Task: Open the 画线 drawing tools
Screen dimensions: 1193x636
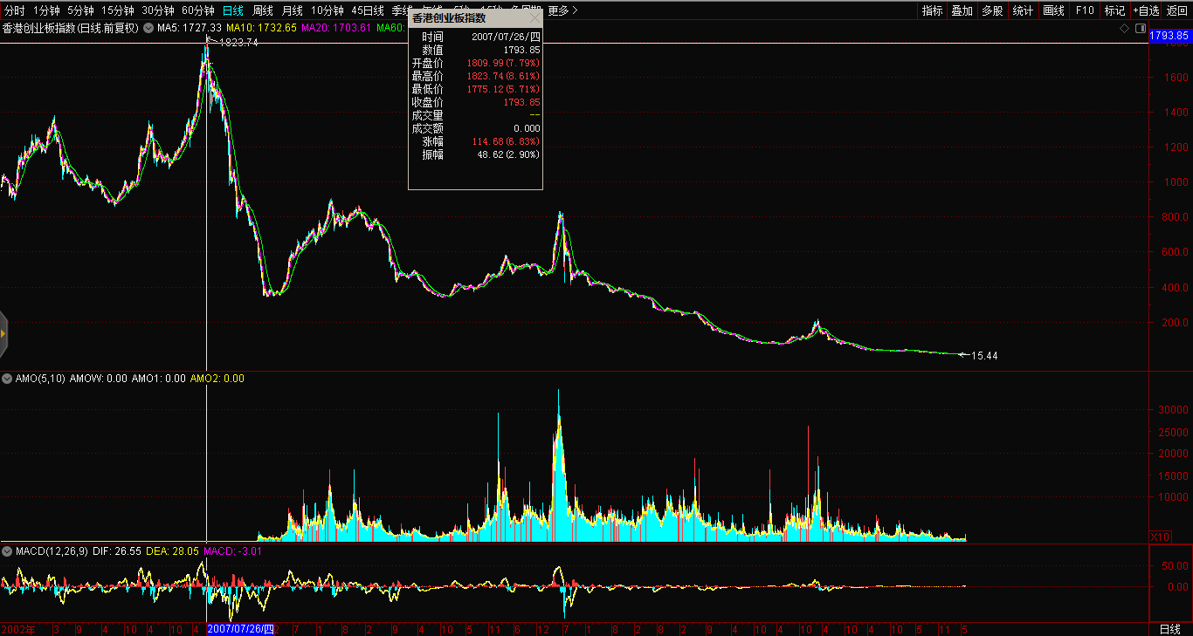Action: point(1054,10)
